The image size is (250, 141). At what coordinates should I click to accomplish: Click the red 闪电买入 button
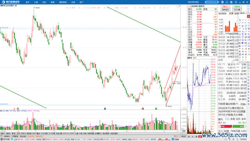225,7
